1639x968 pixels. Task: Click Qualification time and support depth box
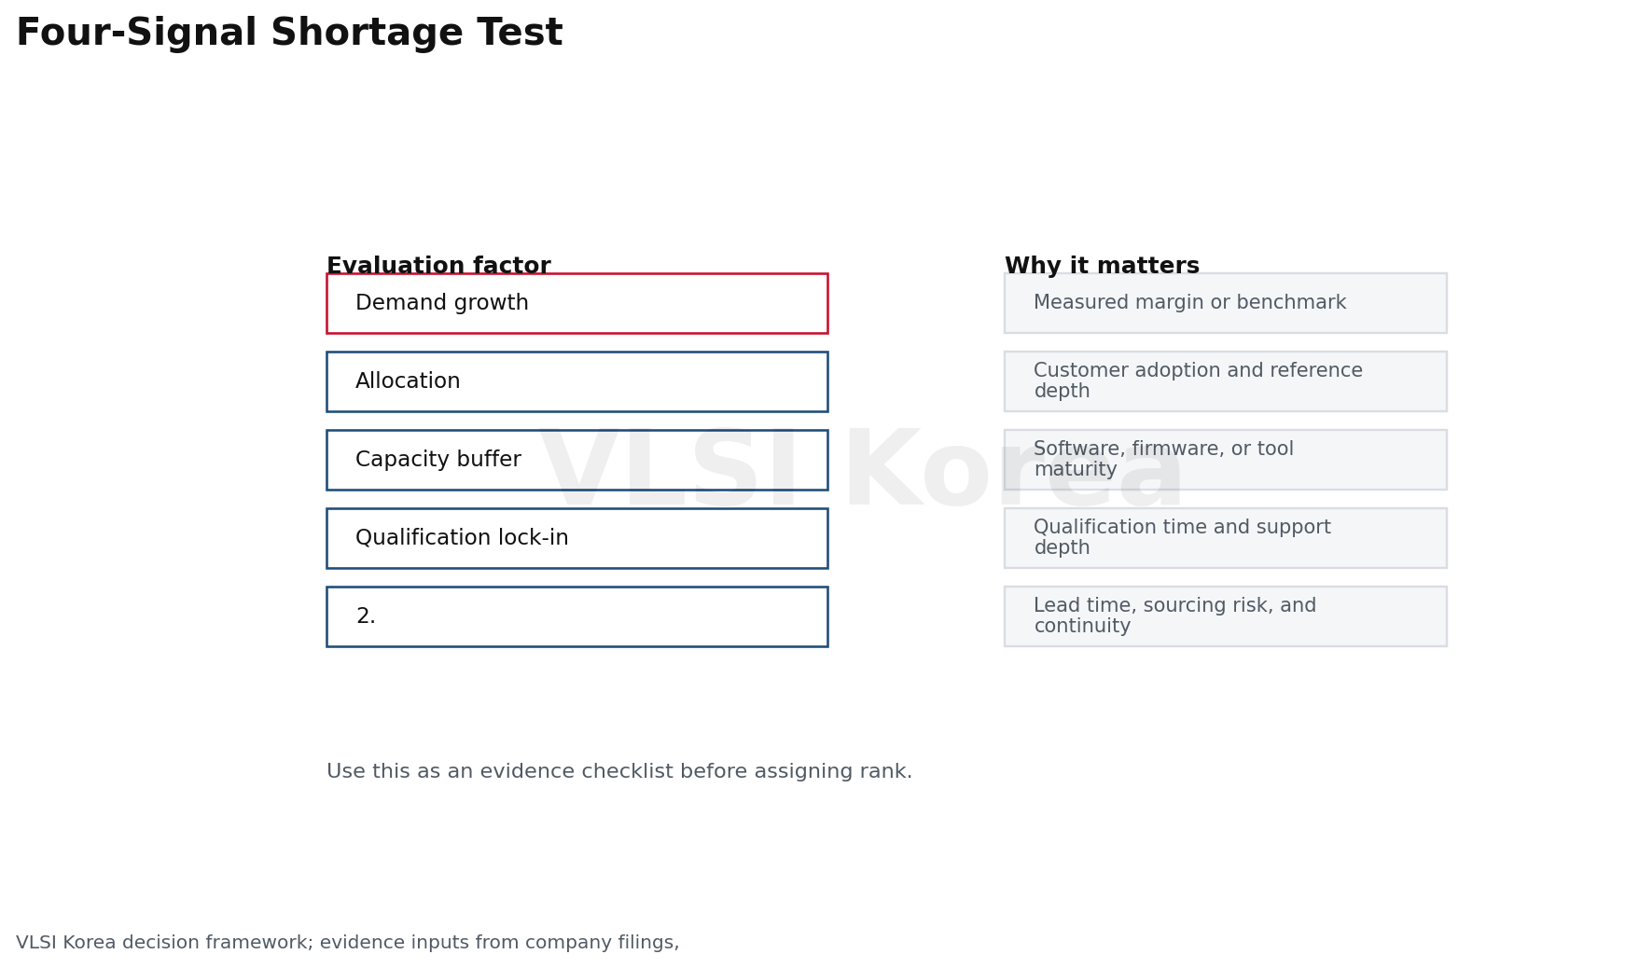[1225, 538]
